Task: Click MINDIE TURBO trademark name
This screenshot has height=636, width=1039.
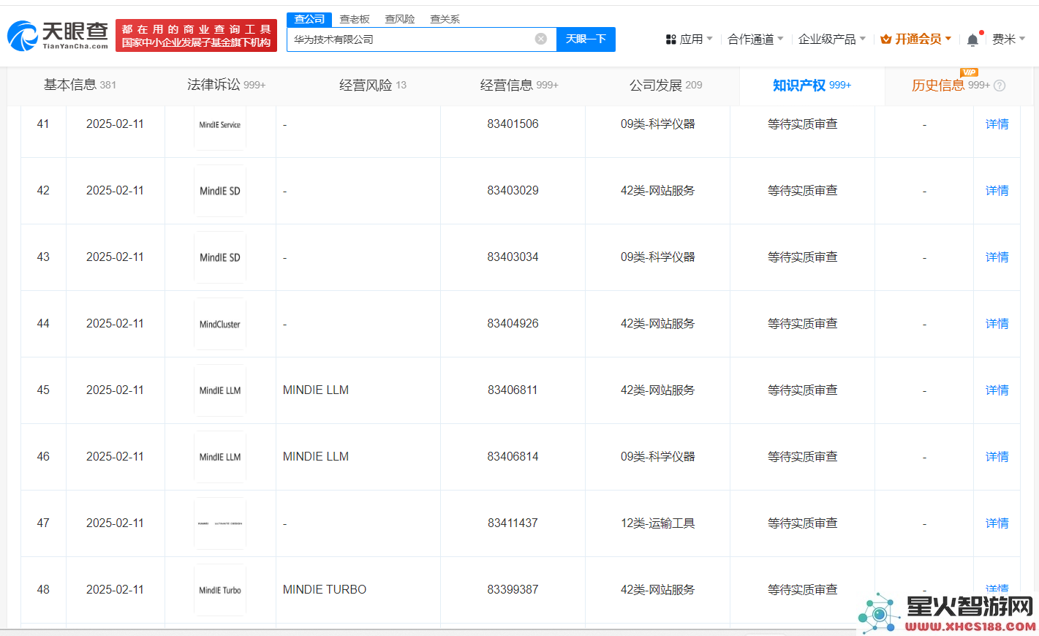Action: coord(325,590)
